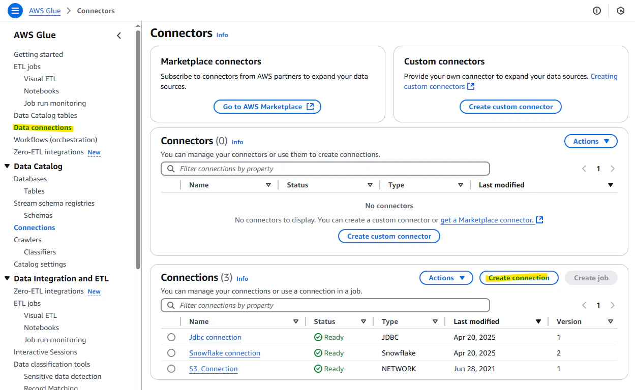Screen dimensions: 635x390
Task: Open 'Creating custom connectors' documentation link
Action: tap(511, 81)
